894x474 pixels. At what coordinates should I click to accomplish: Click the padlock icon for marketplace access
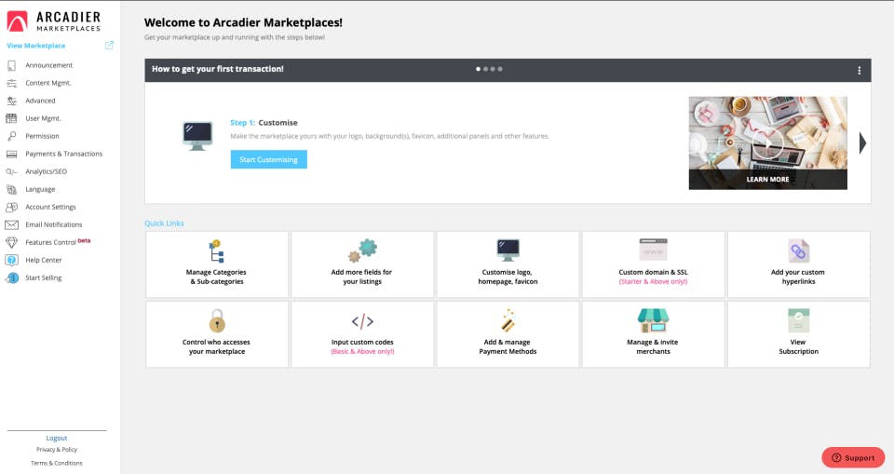(x=217, y=320)
